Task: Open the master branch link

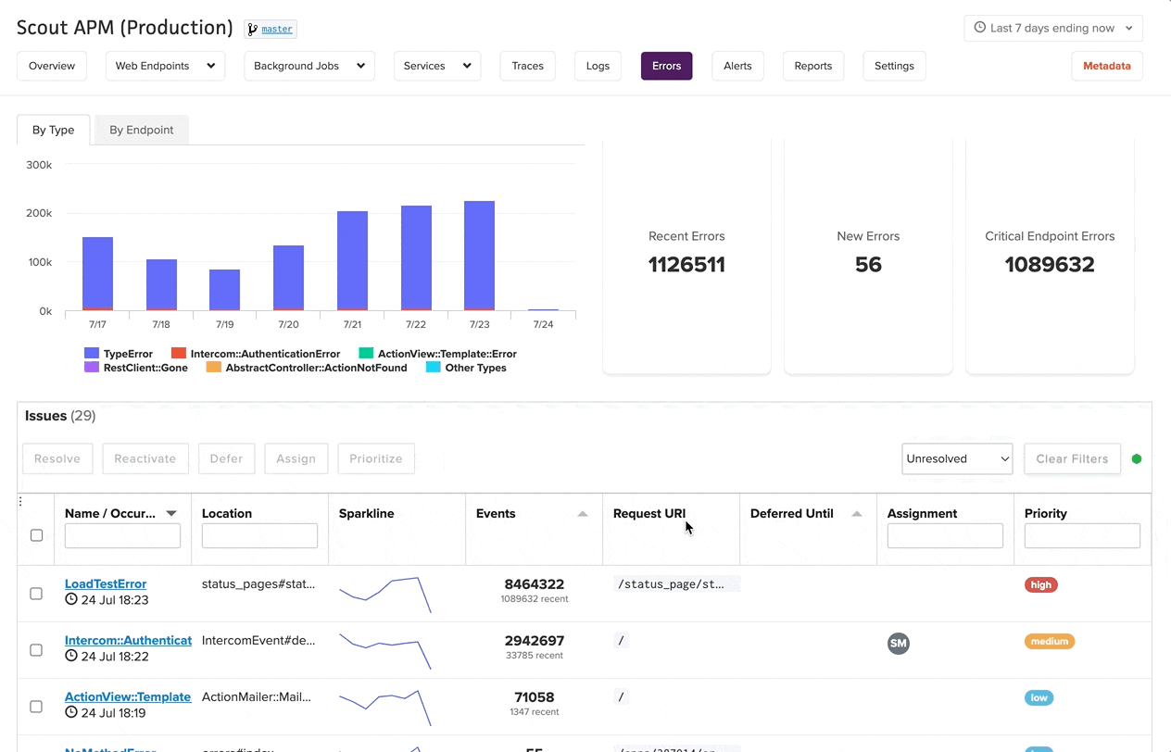Action: point(277,29)
